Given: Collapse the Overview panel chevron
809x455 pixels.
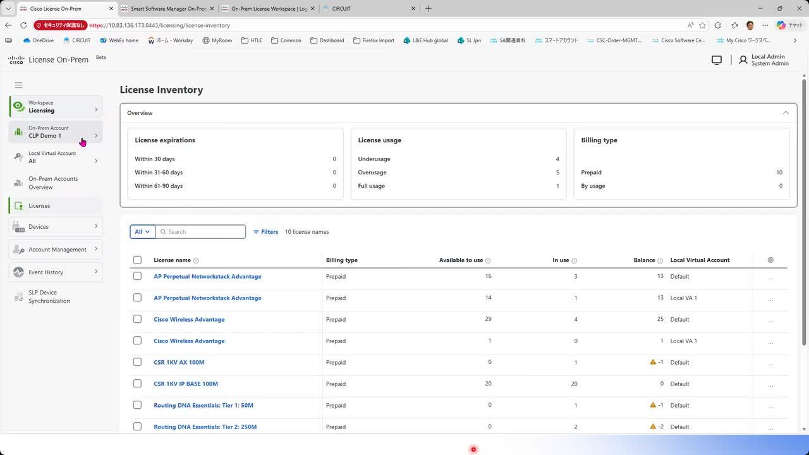Looking at the screenshot, I should pyautogui.click(x=786, y=113).
